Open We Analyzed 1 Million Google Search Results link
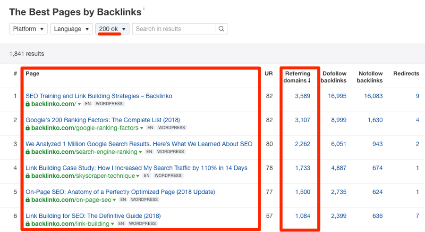This screenshot has height=232, width=425. [x=139, y=144]
